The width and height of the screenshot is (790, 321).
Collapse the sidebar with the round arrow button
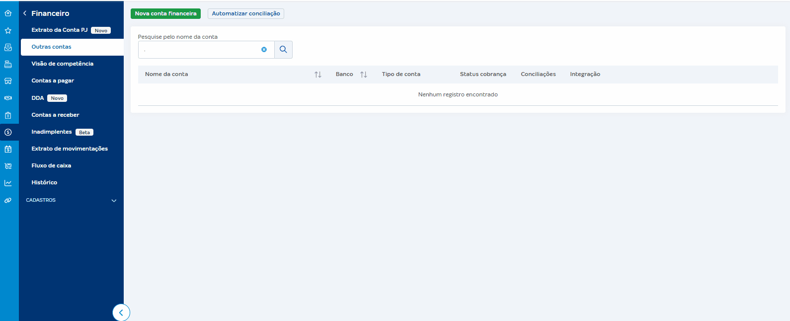(x=121, y=313)
